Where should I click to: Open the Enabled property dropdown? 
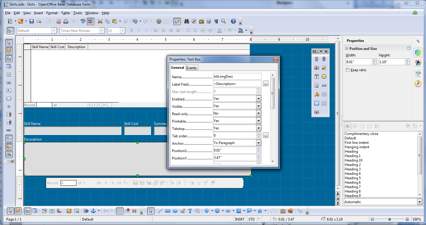[x=258, y=99]
